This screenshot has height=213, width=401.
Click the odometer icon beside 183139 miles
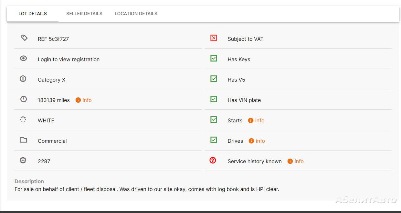(23, 99)
